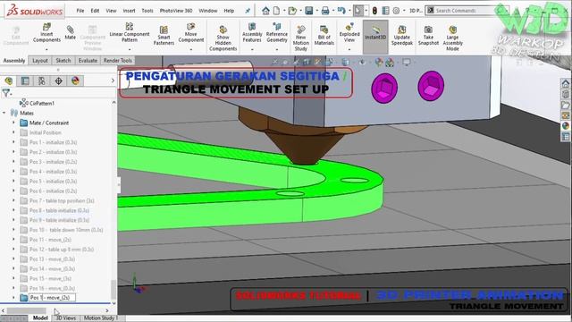
Task: Click the Insert Components tool icon
Action: 46,27
